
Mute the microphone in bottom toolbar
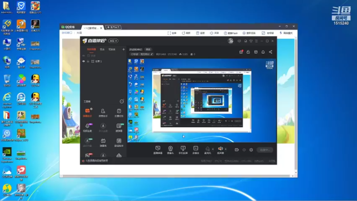tap(208, 149)
